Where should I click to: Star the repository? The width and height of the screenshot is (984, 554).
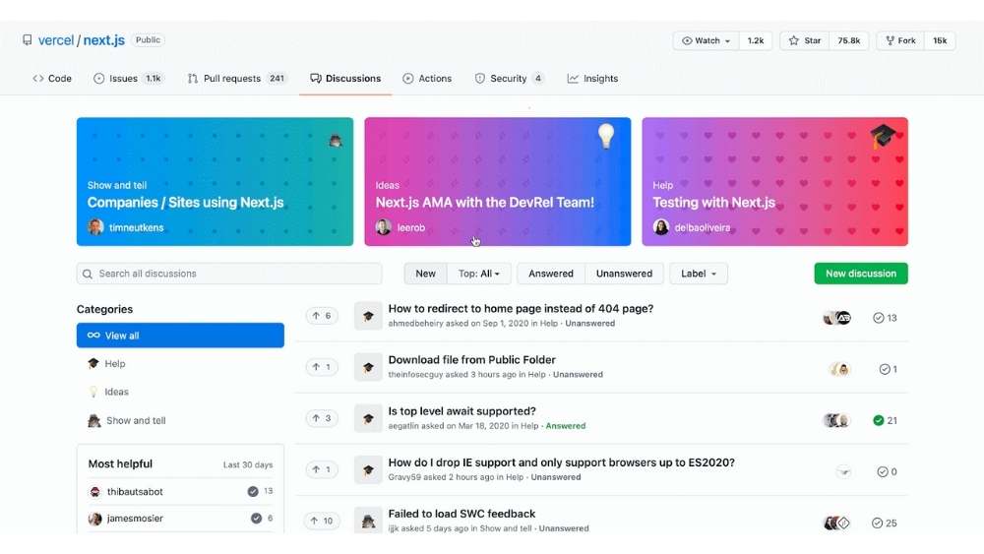[805, 40]
